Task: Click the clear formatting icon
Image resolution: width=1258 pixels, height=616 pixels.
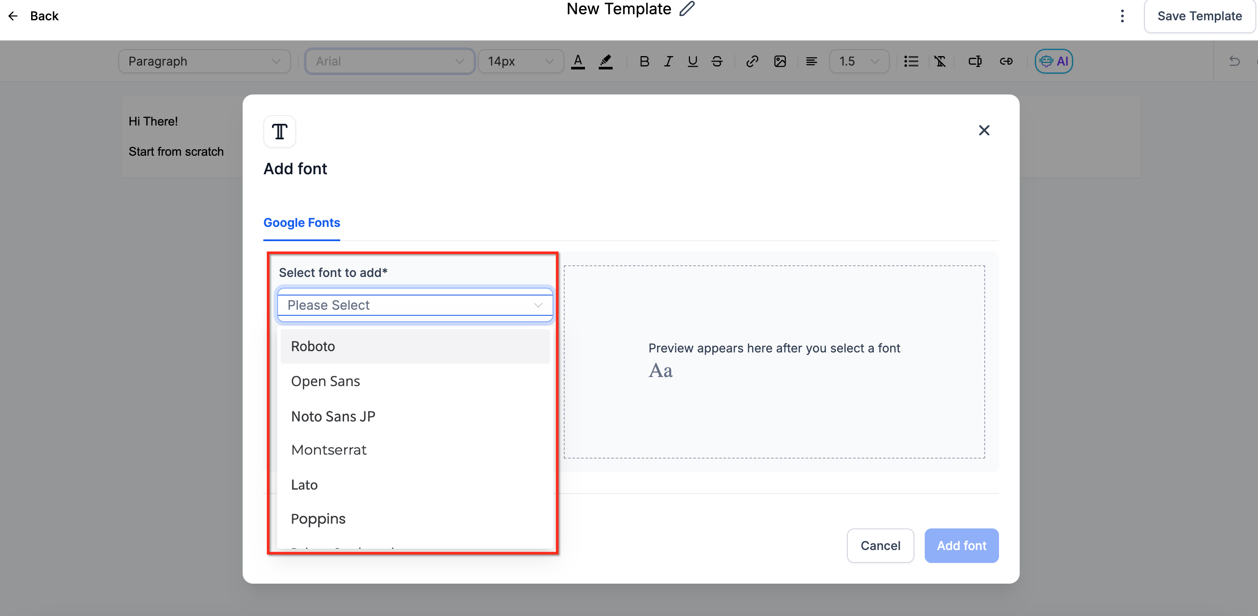Action: pyautogui.click(x=939, y=62)
